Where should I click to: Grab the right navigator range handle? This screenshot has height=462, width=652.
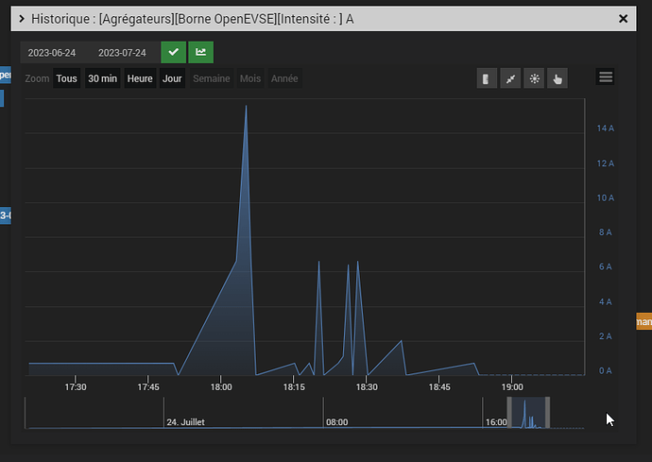click(x=548, y=413)
